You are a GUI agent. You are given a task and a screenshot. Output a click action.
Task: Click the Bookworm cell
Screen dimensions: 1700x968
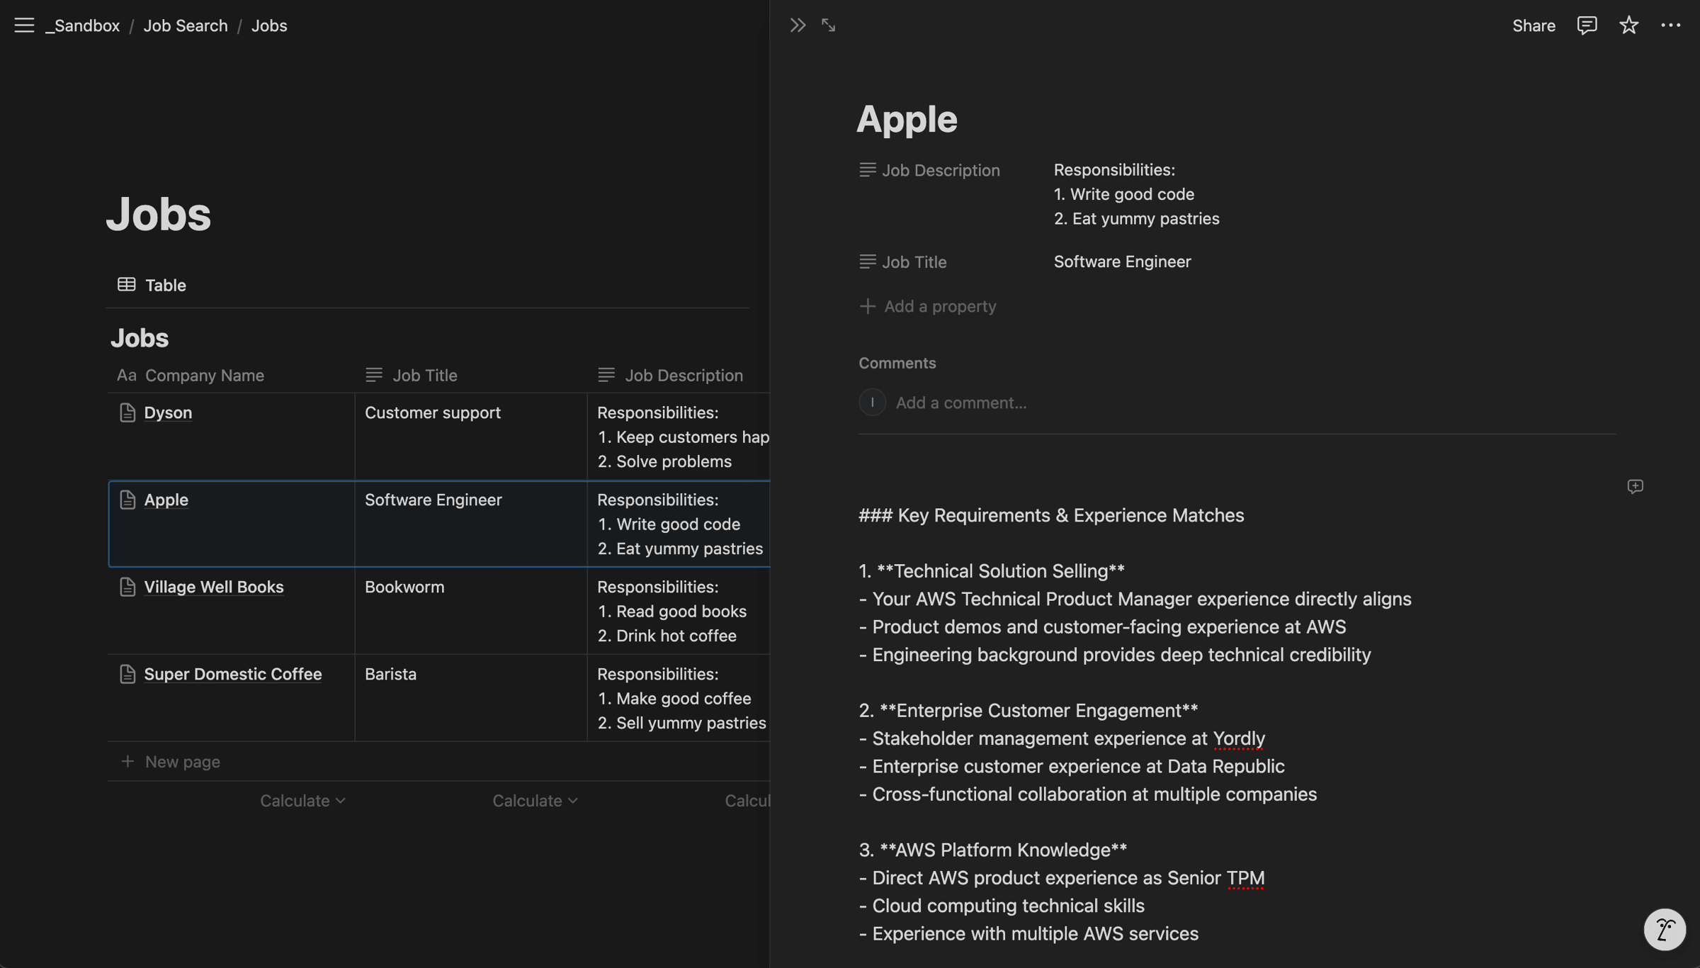click(x=471, y=611)
